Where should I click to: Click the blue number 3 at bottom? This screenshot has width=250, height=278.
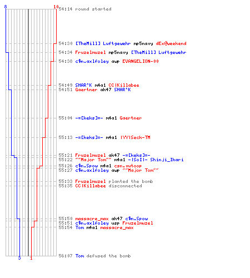[x=19, y=258]
